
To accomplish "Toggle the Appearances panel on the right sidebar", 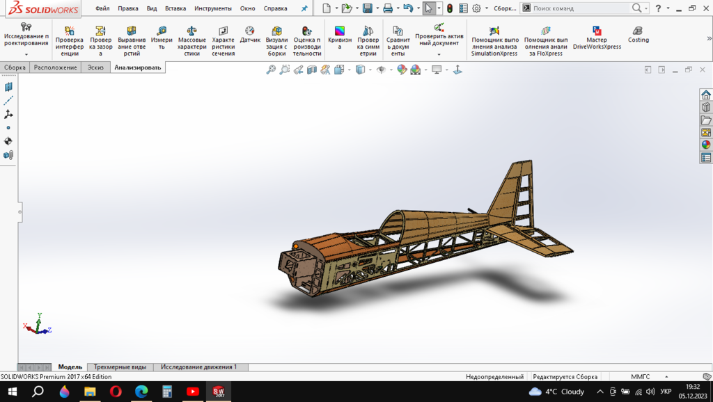I will point(706,145).
